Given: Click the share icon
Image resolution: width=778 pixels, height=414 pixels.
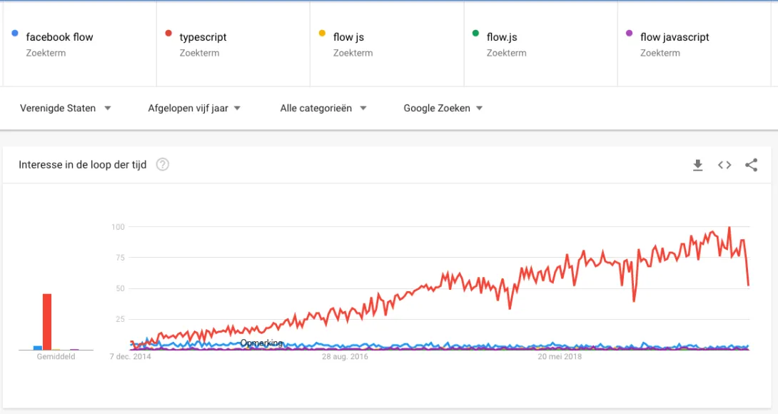Looking at the screenshot, I should (751, 165).
